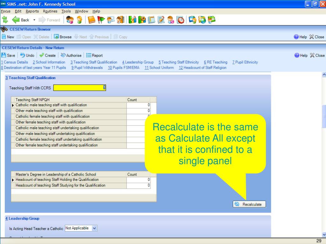The width and height of the screenshot is (326, 244).
Task: Click the green folders with person icon
Action: pyautogui.click(x=212, y=20)
